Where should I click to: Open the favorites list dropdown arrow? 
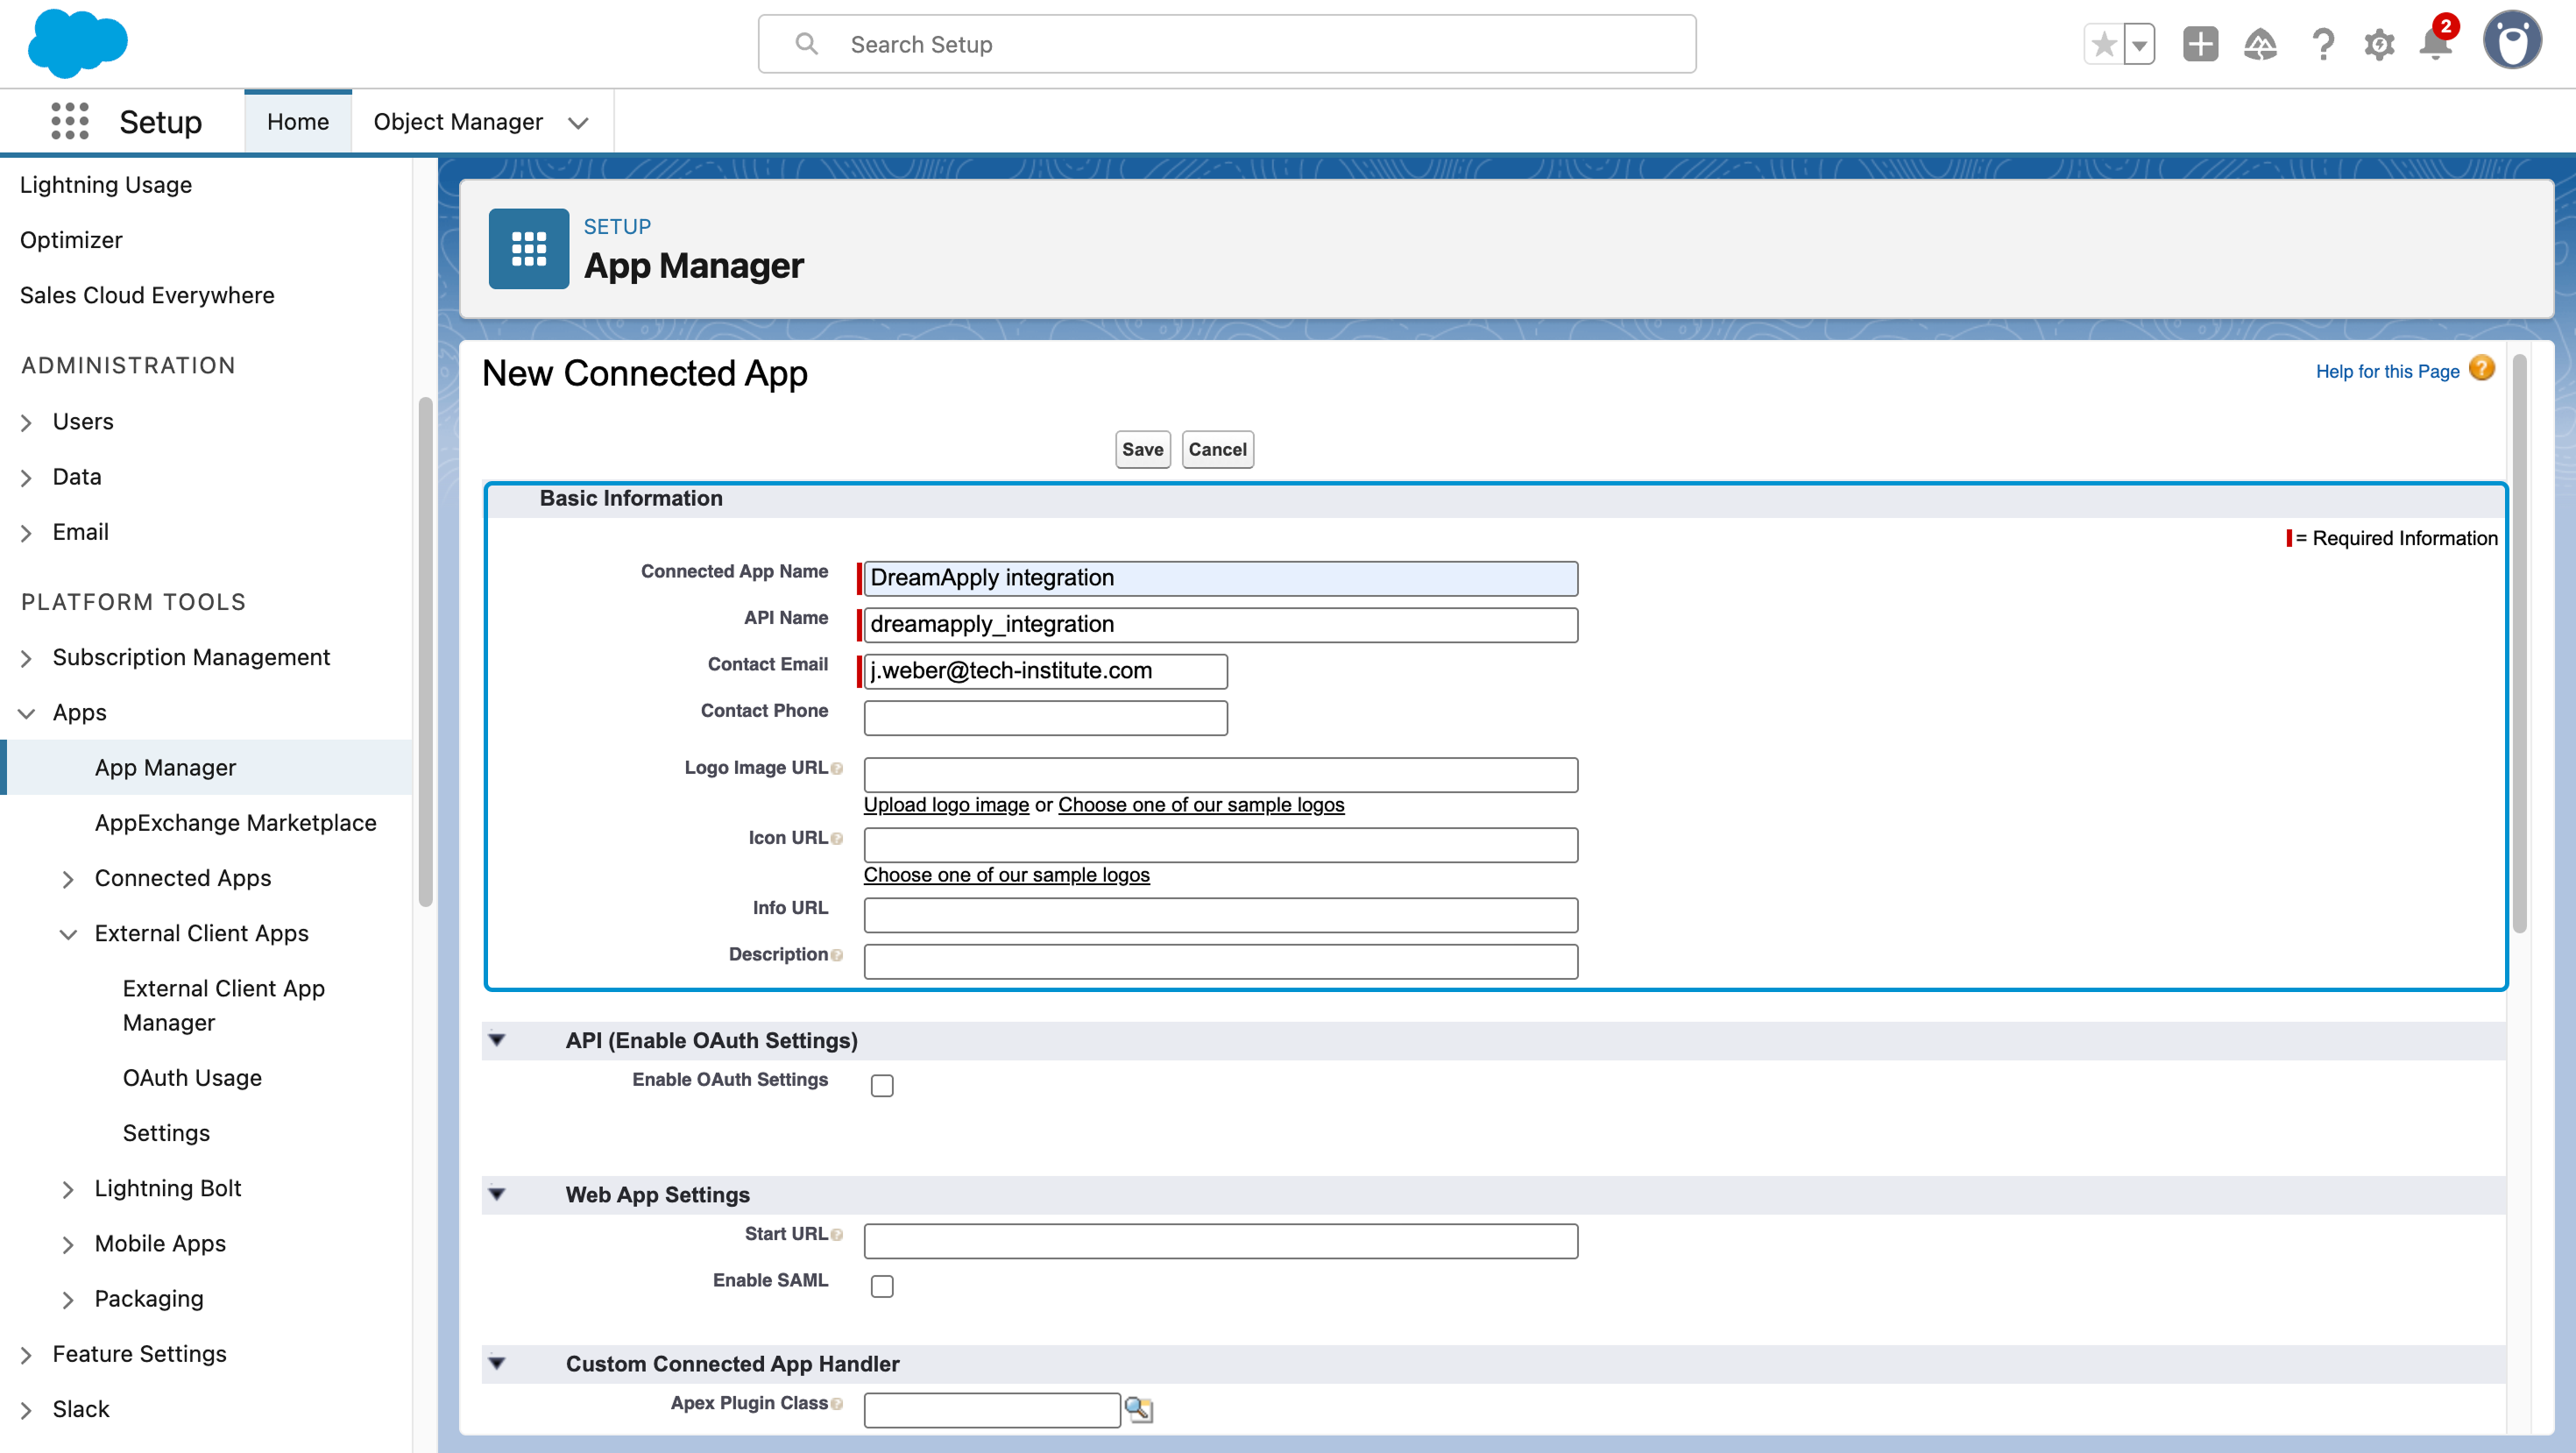pyautogui.click(x=2139, y=44)
